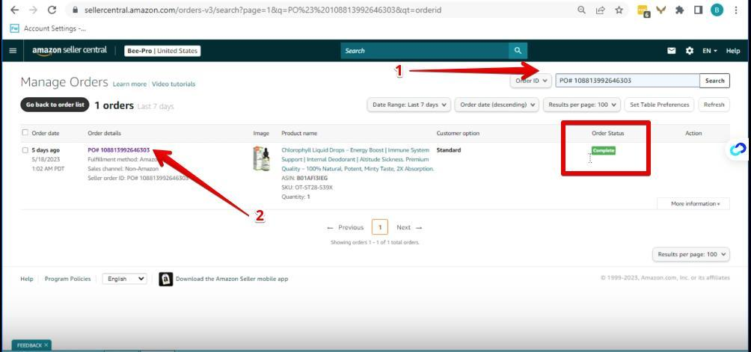The image size is (751, 352).
Task: Open the profile avatar labeled B
Action: pos(717,10)
